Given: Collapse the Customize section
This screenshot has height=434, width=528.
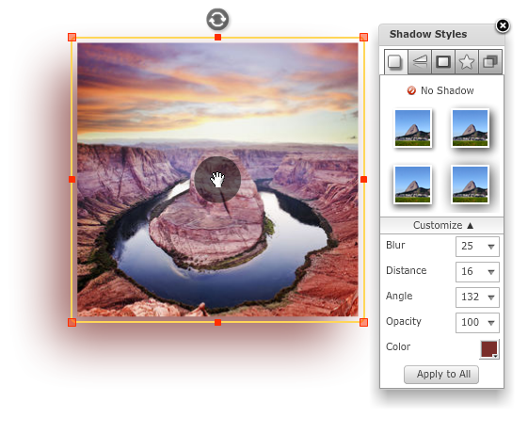Looking at the screenshot, I should [x=442, y=225].
